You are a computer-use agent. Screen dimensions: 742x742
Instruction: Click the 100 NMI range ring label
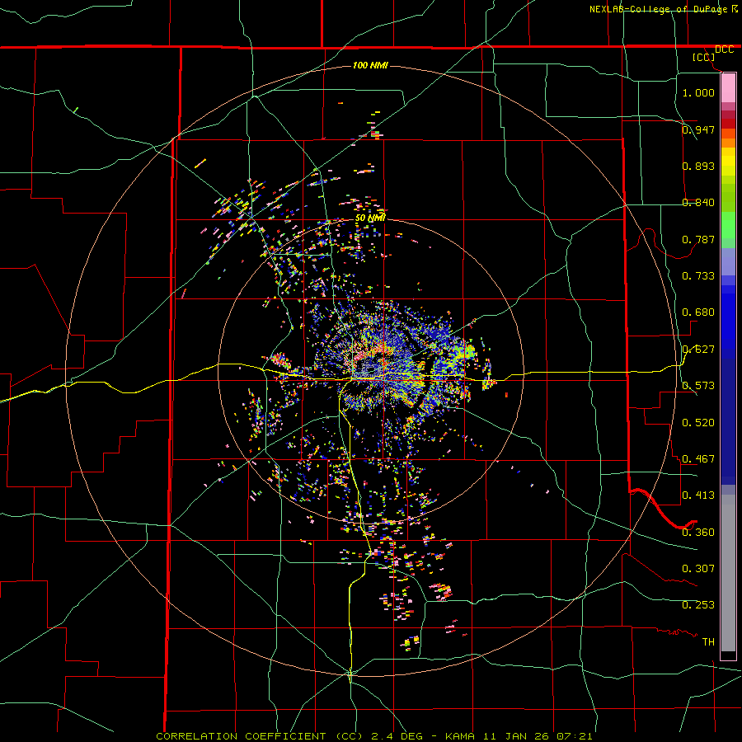click(x=370, y=65)
